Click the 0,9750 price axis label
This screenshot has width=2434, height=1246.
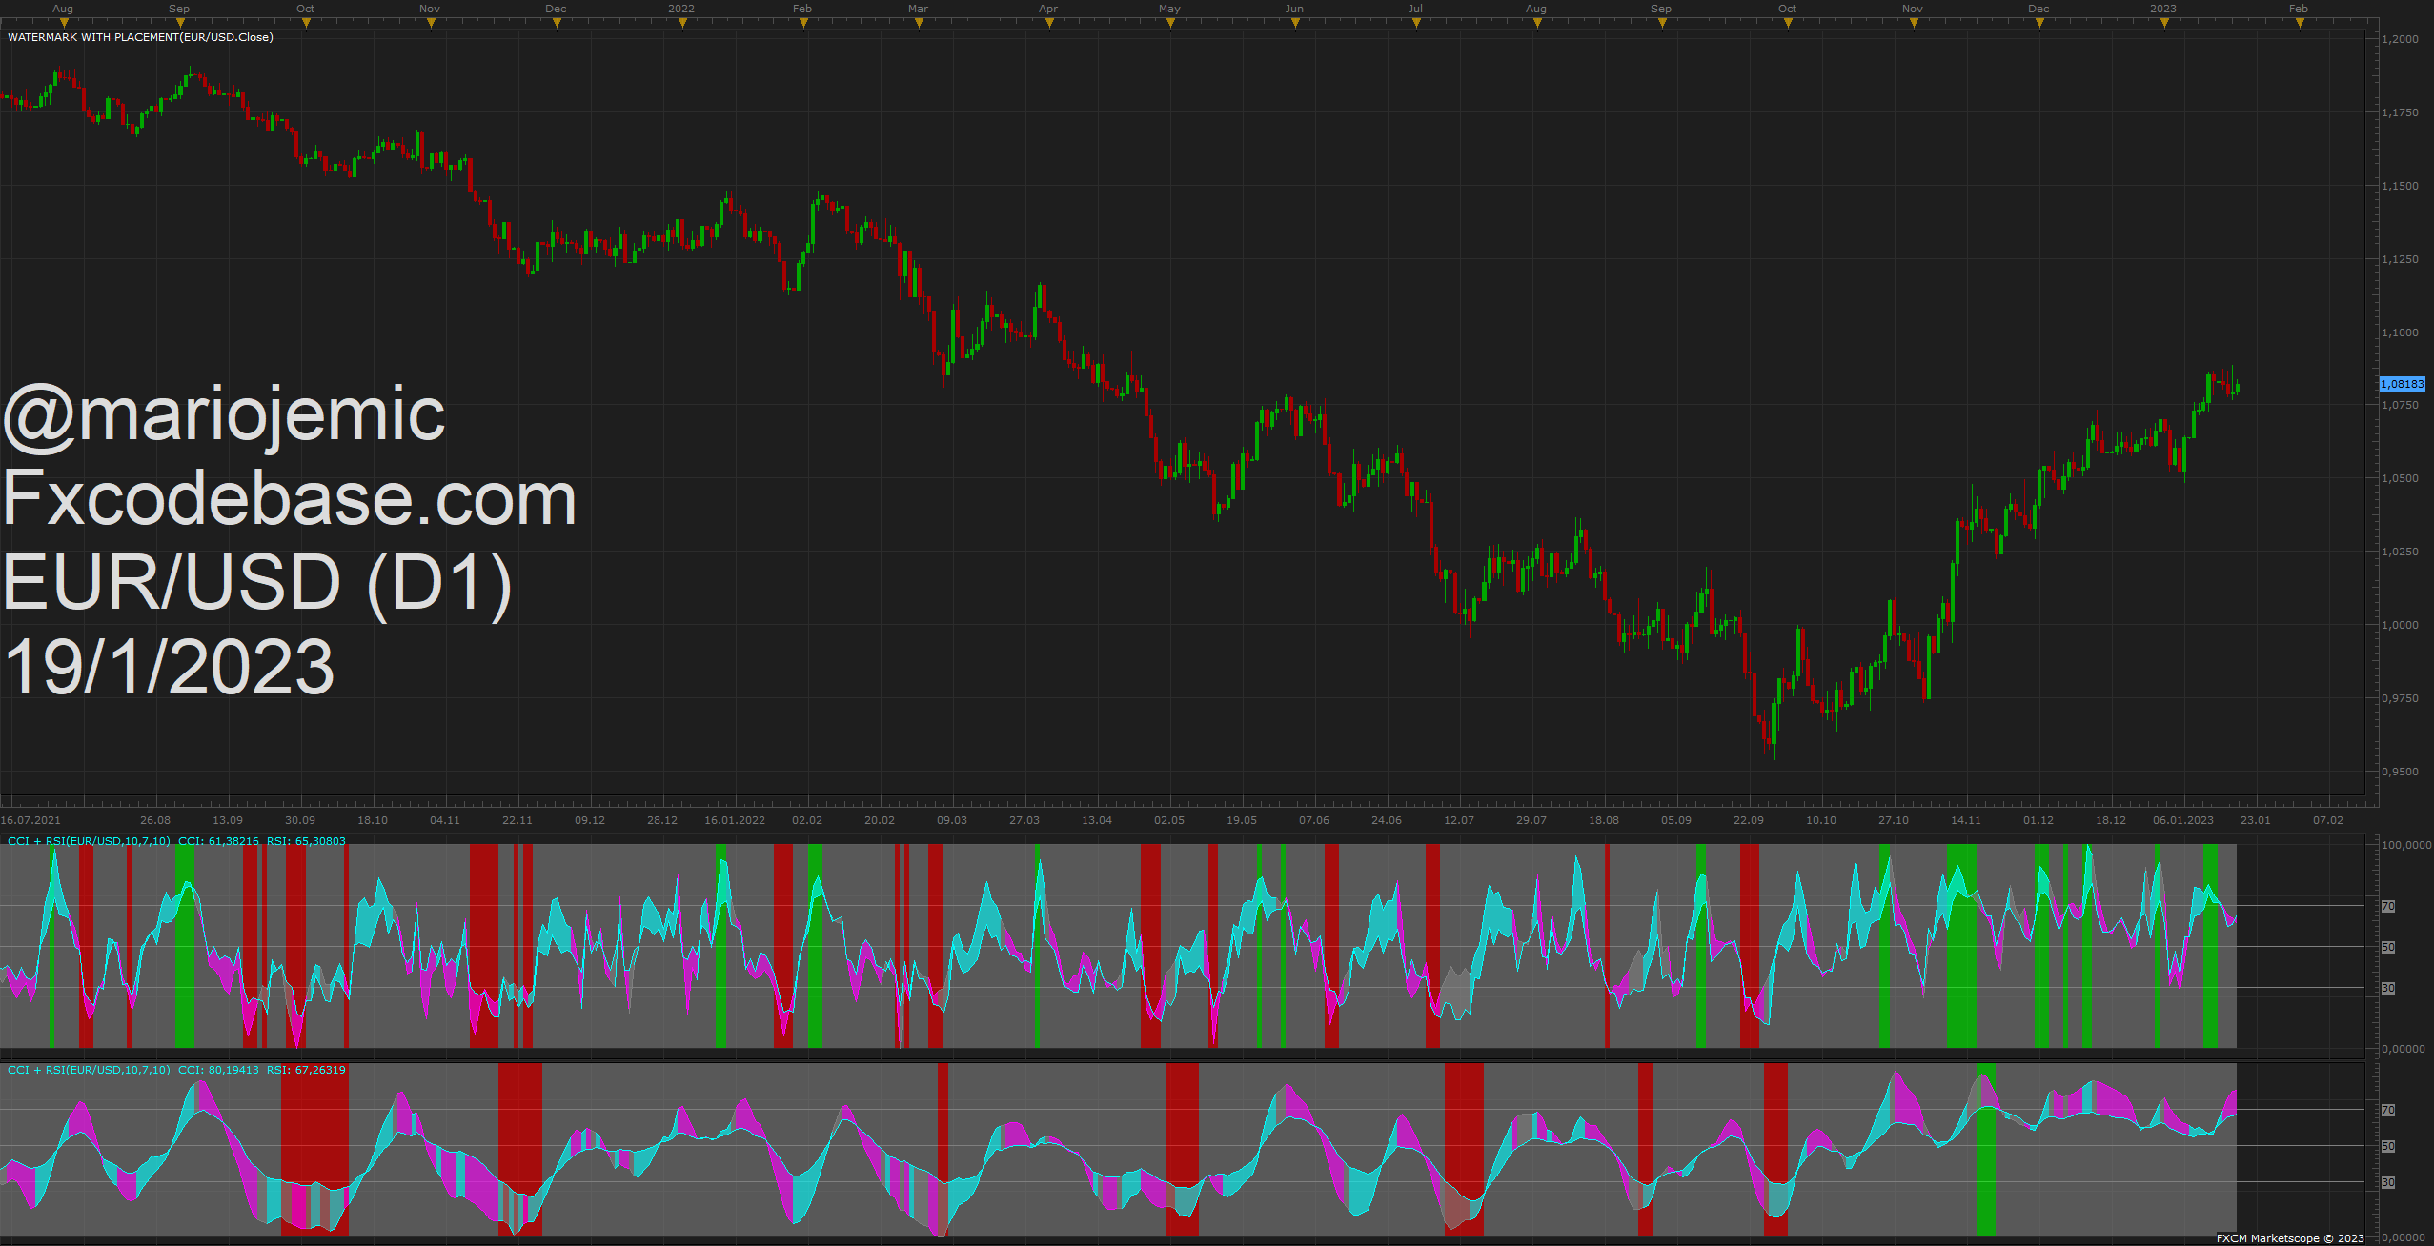2400,698
